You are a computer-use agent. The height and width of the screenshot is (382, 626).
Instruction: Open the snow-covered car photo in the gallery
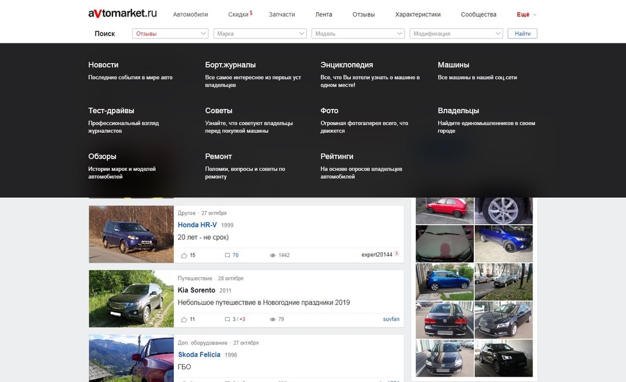coord(445,244)
